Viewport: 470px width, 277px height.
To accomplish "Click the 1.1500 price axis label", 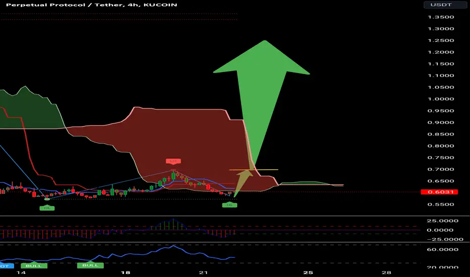I will point(441,64).
